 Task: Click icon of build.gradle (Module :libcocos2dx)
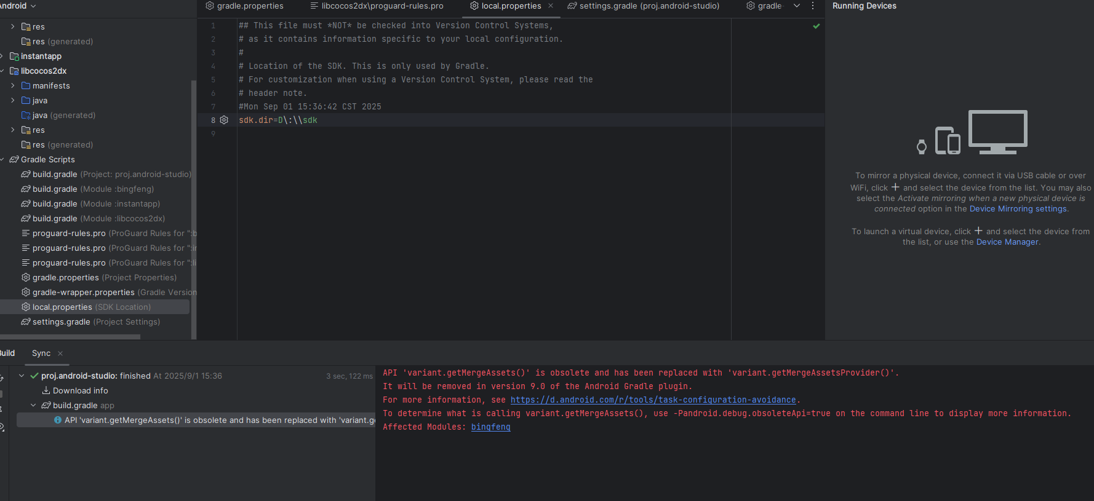point(26,218)
